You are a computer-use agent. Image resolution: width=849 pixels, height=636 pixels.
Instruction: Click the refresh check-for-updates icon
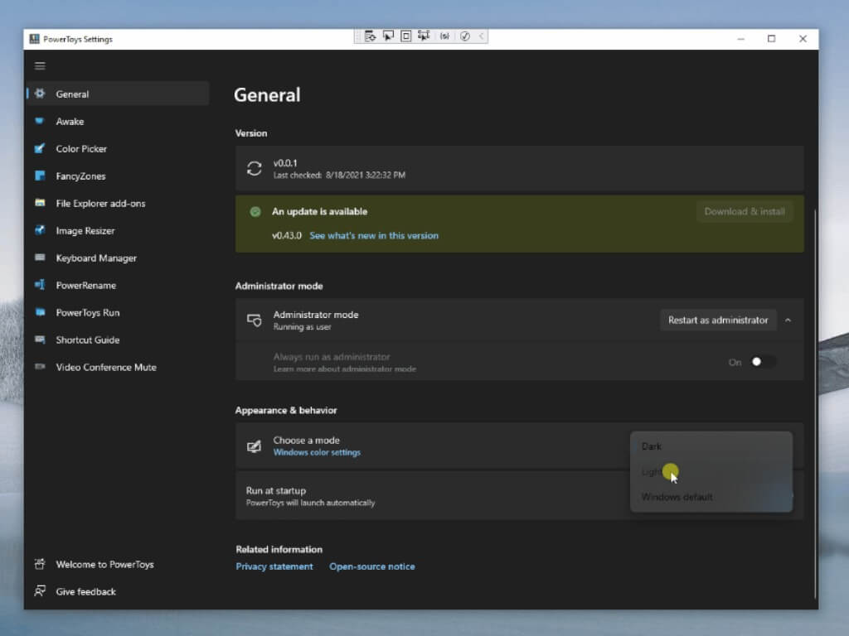(255, 169)
